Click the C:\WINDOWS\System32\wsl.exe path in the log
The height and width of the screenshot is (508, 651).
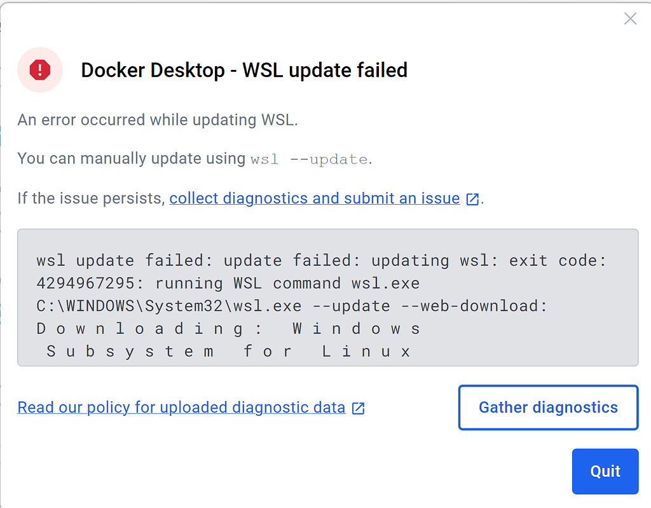(x=168, y=306)
